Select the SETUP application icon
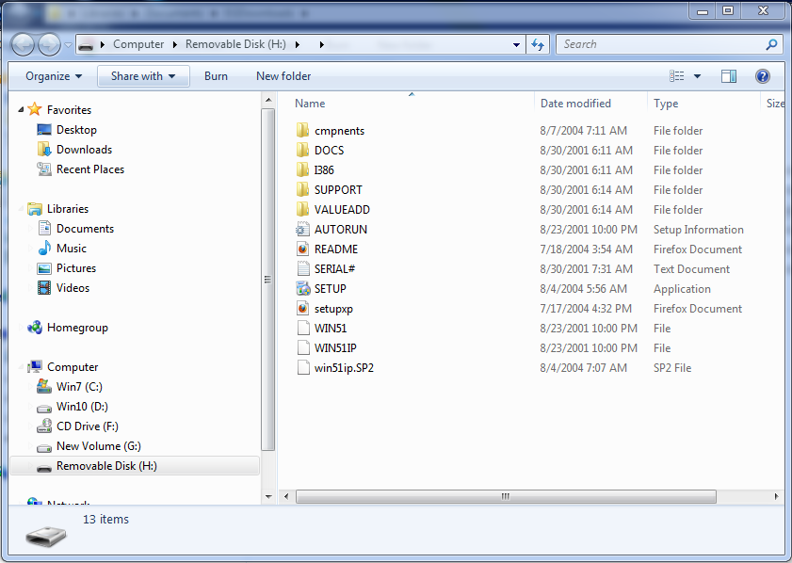Image resolution: width=792 pixels, height=563 pixels. point(302,289)
